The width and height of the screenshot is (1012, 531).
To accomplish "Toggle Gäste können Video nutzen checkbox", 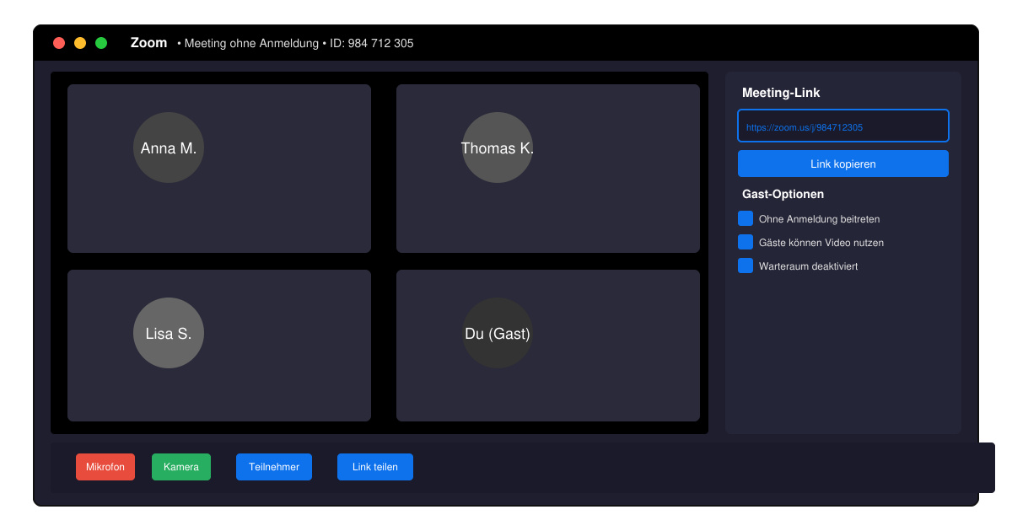I will (746, 242).
